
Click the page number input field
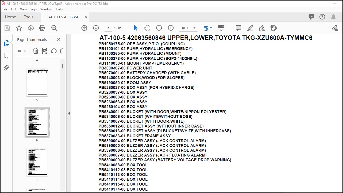tap(108, 28)
